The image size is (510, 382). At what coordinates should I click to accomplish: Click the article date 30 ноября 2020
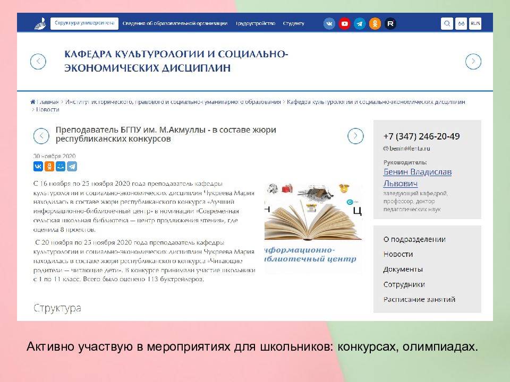point(54,156)
